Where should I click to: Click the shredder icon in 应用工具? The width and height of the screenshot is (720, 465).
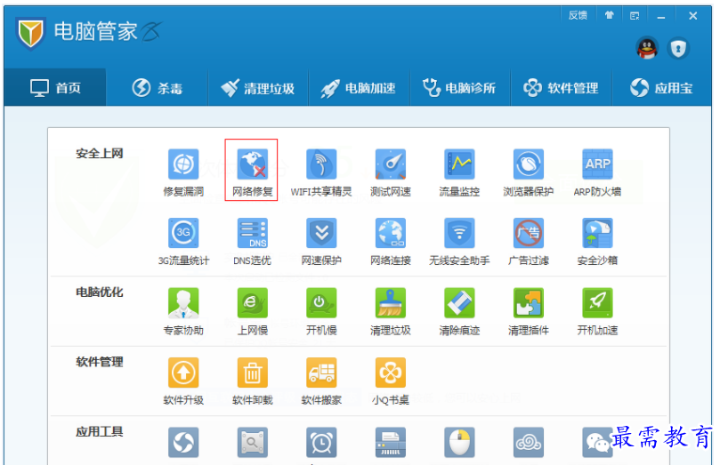point(391,443)
